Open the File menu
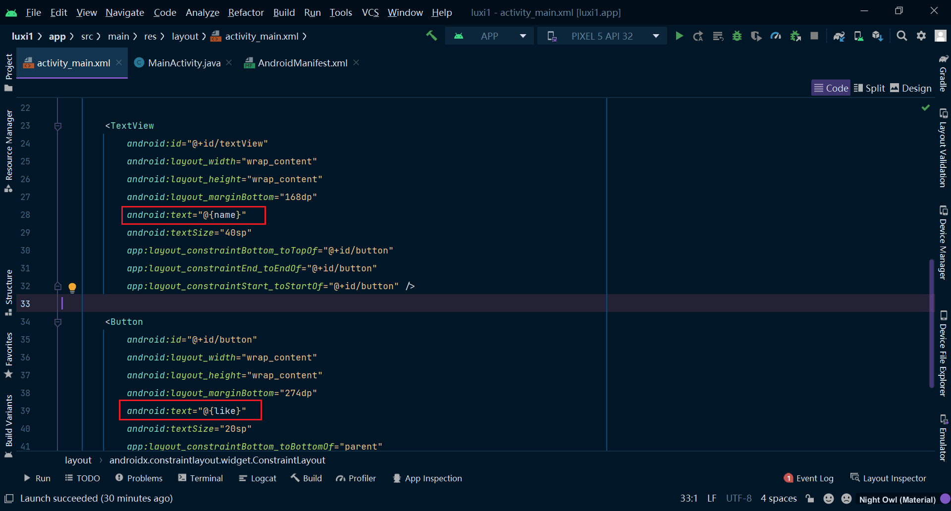 pyautogui.click(x=33, y=12)
